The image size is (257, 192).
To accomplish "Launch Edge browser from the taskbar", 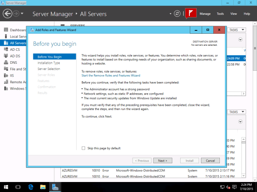I will click(x=30, y=187).
